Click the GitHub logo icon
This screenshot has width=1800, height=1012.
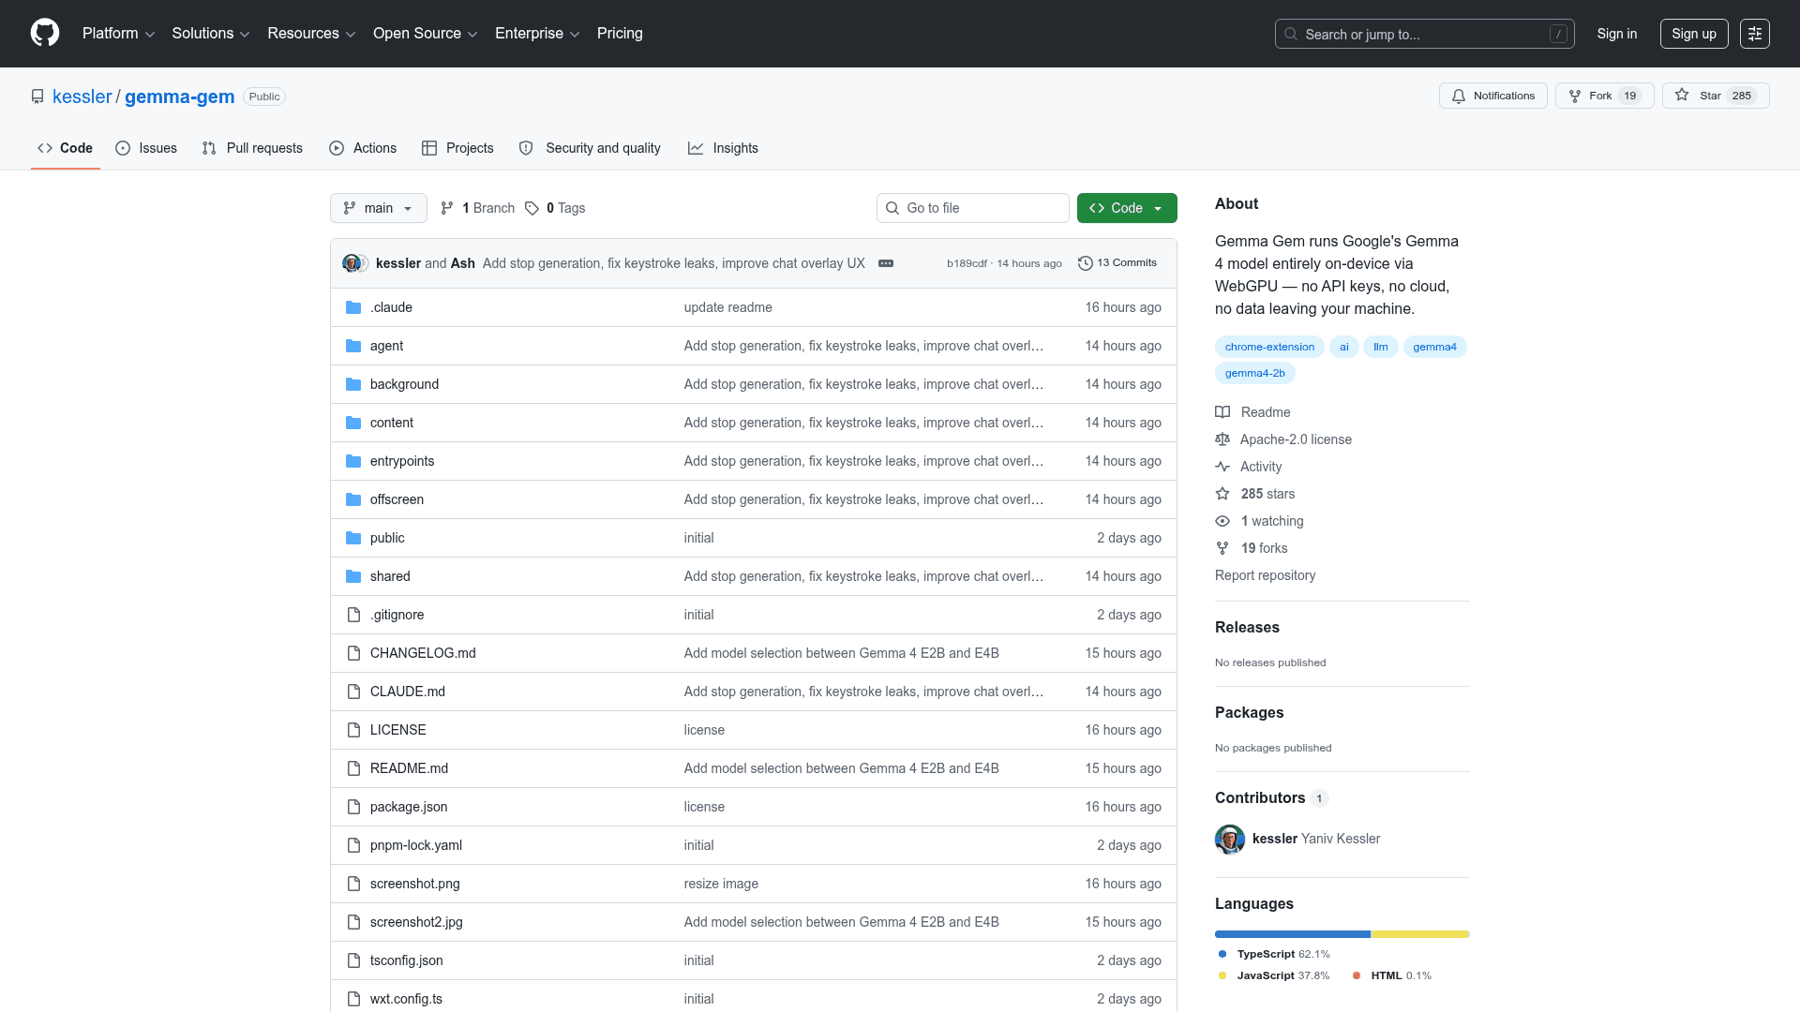44,34
